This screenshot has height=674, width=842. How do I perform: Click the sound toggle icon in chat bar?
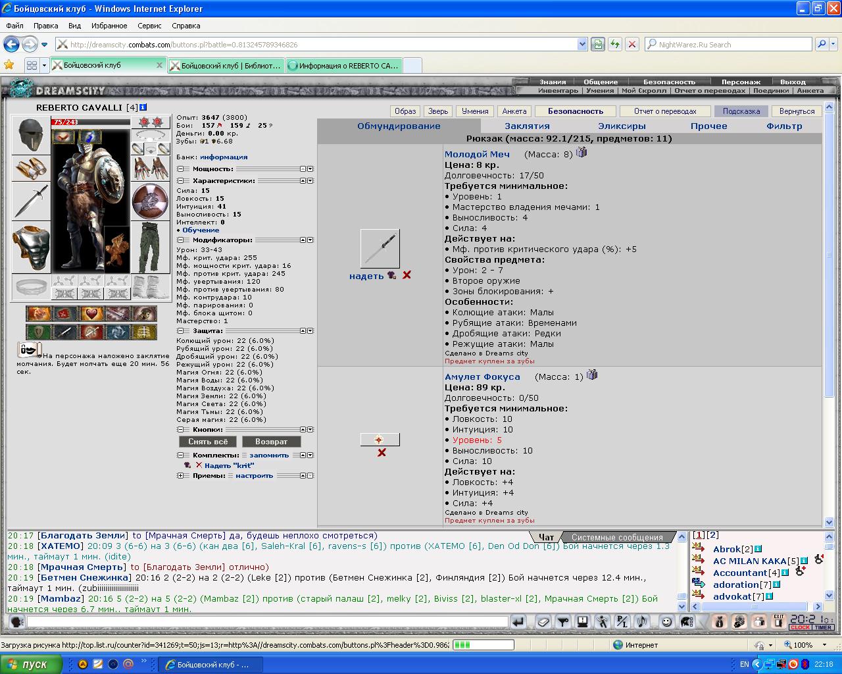click(642, 621)
